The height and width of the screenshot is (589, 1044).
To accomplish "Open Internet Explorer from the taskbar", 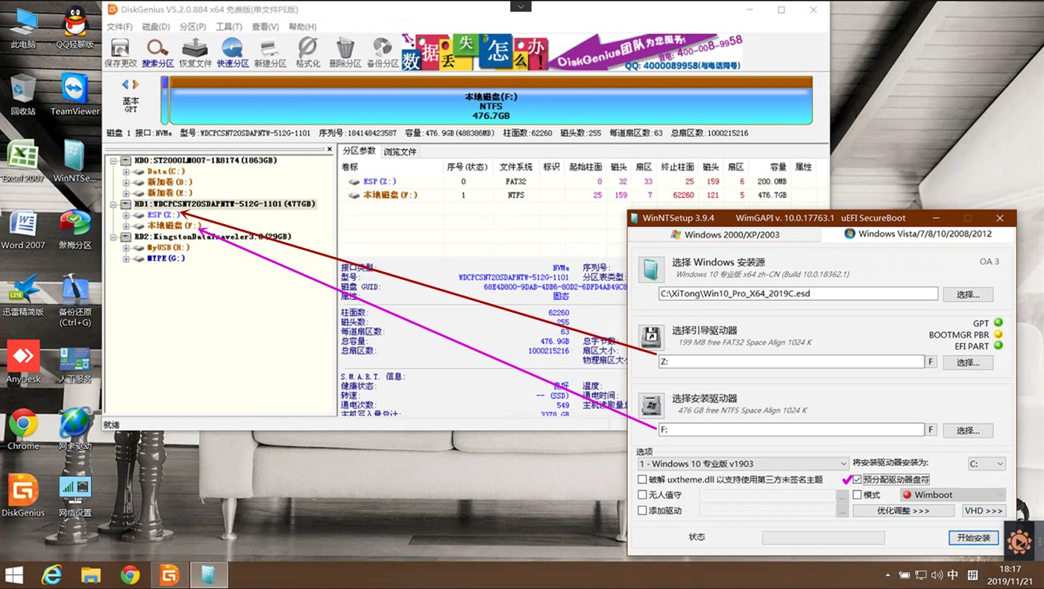I will pos(51,574).
